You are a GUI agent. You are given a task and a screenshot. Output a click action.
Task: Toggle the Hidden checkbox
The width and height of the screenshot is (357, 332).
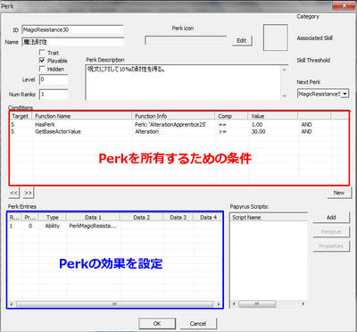coord(42,69)
